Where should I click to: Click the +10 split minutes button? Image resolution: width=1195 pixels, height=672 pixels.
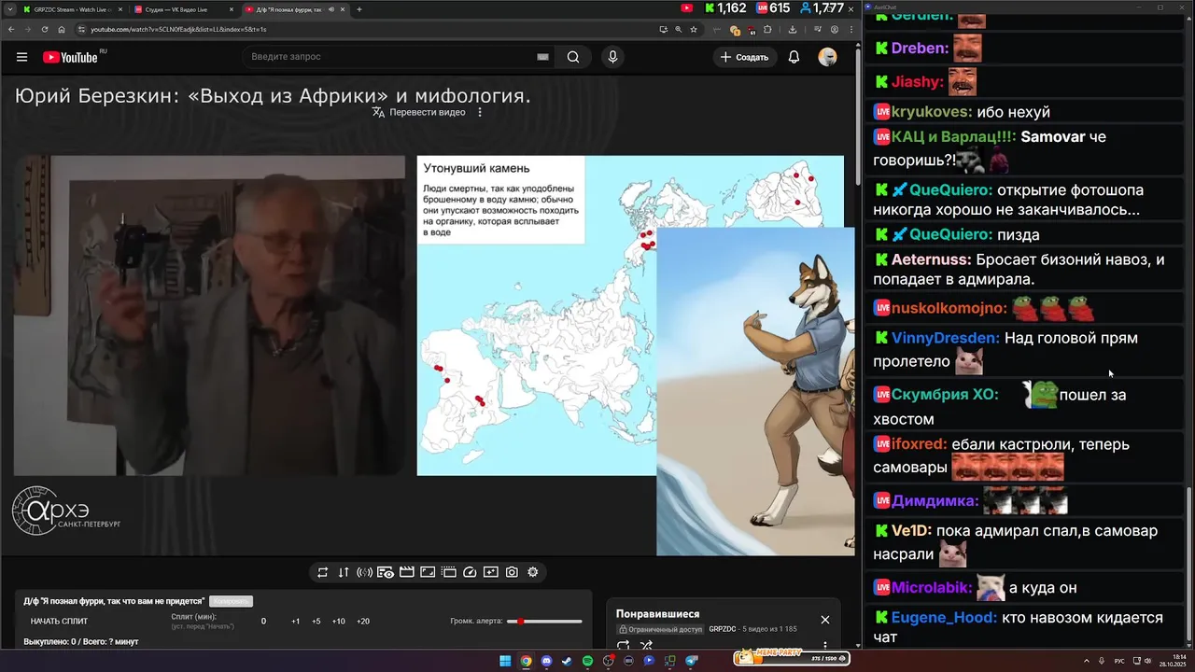click(338, 621)
